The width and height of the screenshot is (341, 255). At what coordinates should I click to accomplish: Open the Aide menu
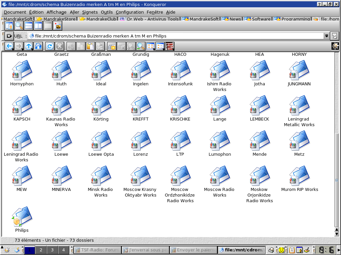[x=171, y=12]
